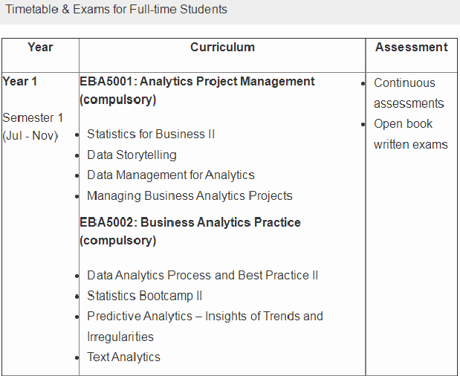
Task: Click 'Open book written exams' text
Action: click(x=410, y=134)
